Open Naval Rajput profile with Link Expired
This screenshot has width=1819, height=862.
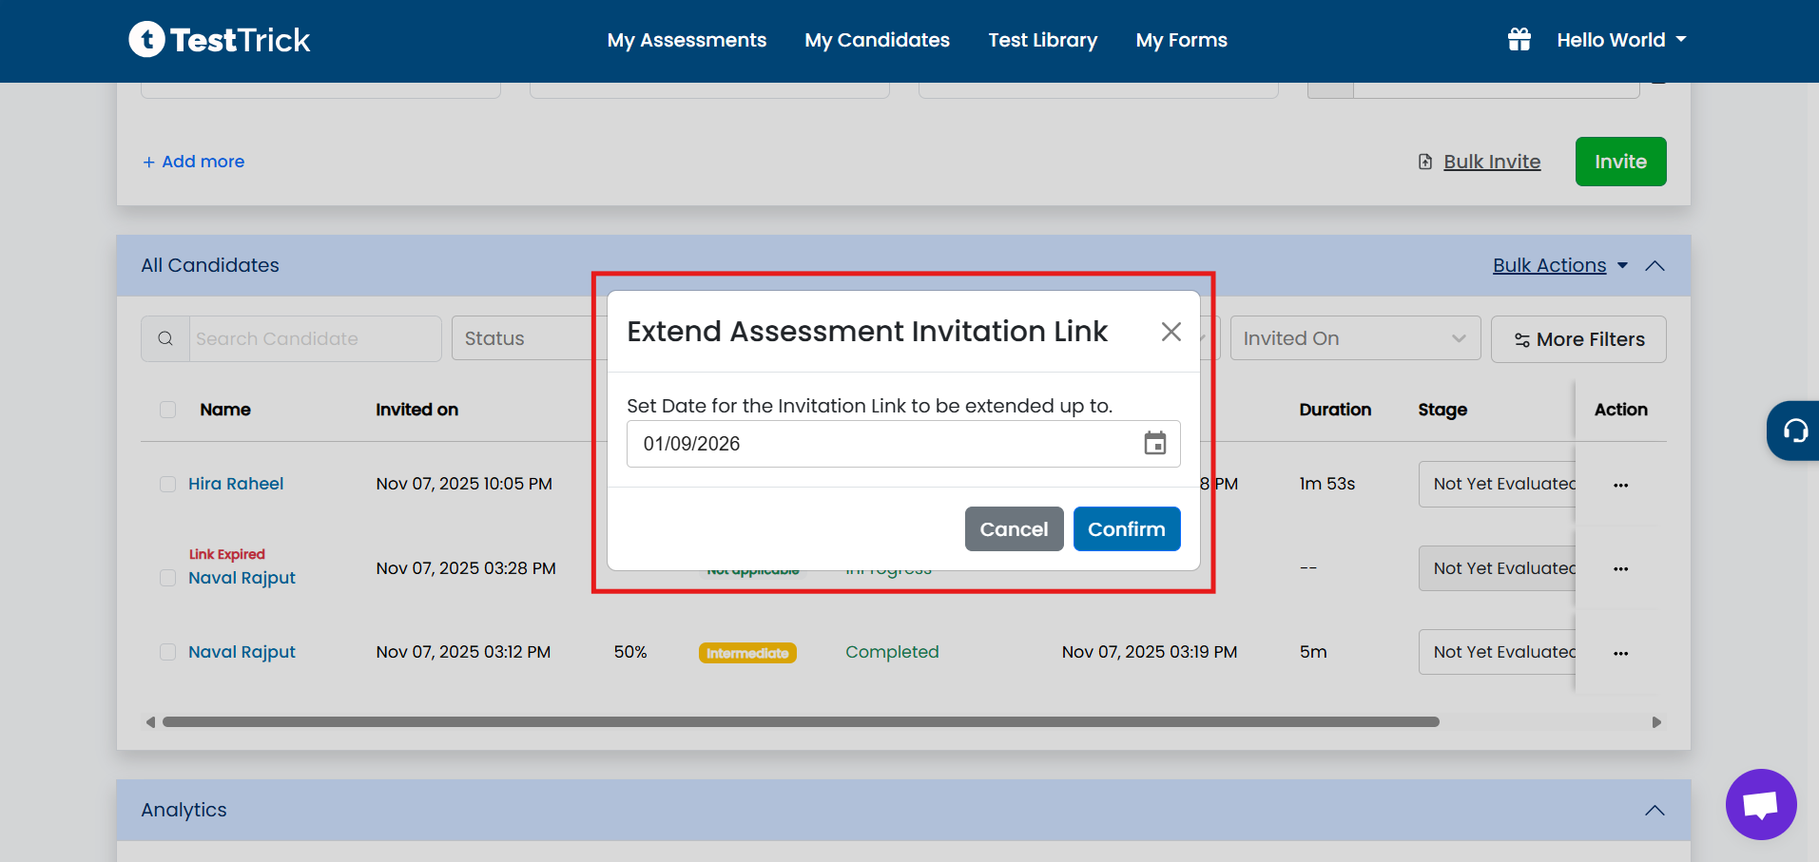242,578
